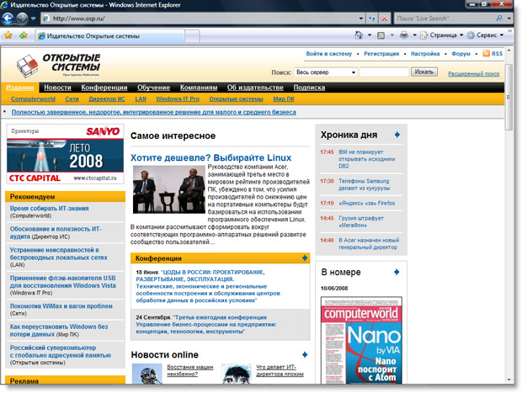Select the Издательство Открытые системы tab
This screenshot has height=393, width=522.
coord(109,36)
